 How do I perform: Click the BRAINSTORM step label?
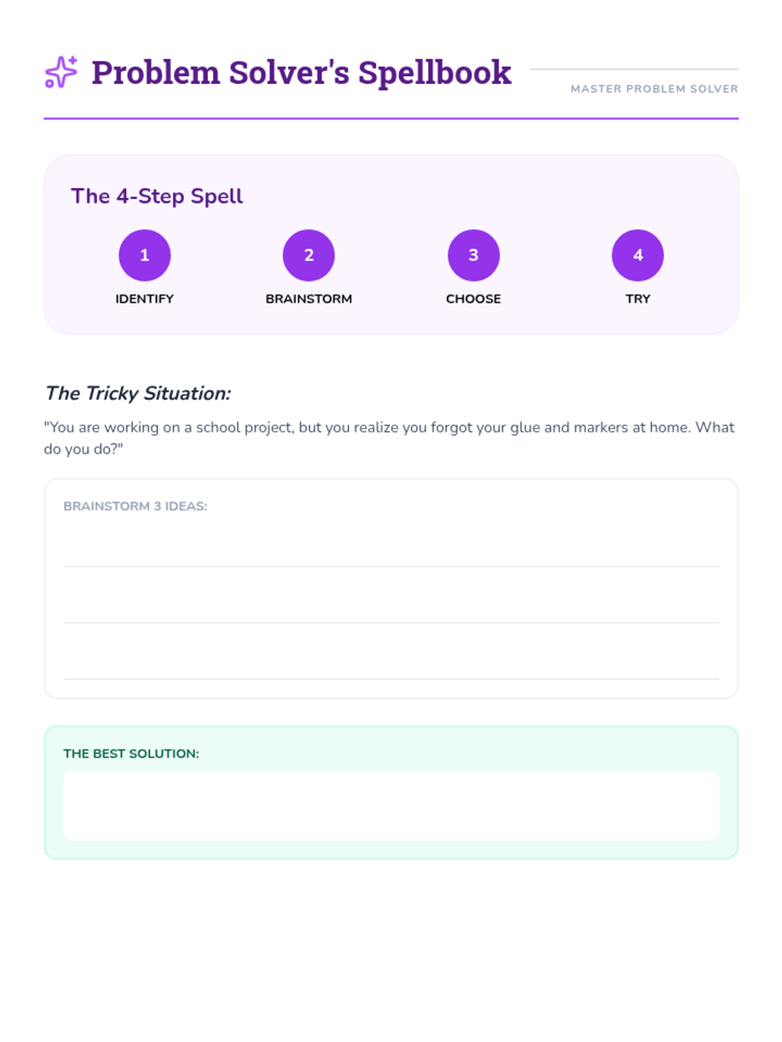click(x=309, y=299)
